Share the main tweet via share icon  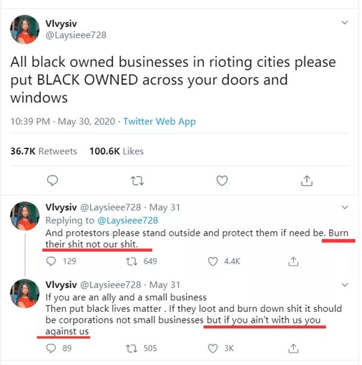coord(306,180)
